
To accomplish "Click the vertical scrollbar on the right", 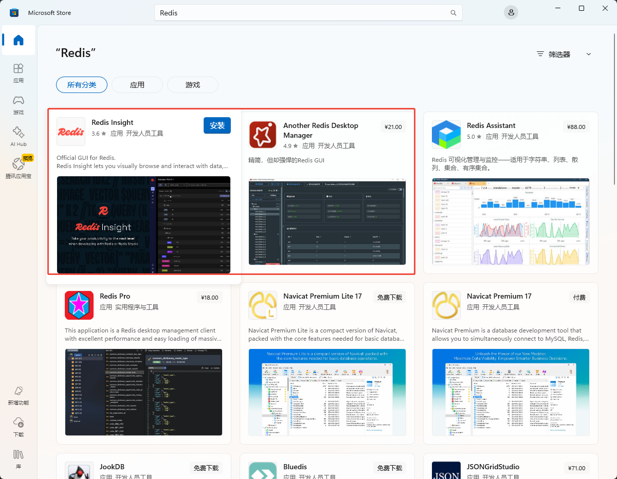I will click(x=615, y=108).
